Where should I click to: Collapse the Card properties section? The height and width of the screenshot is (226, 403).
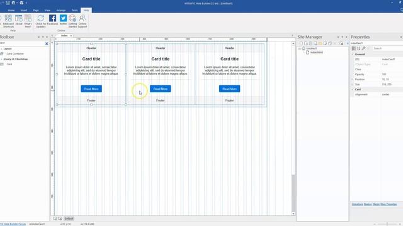[x=353, y=89]
